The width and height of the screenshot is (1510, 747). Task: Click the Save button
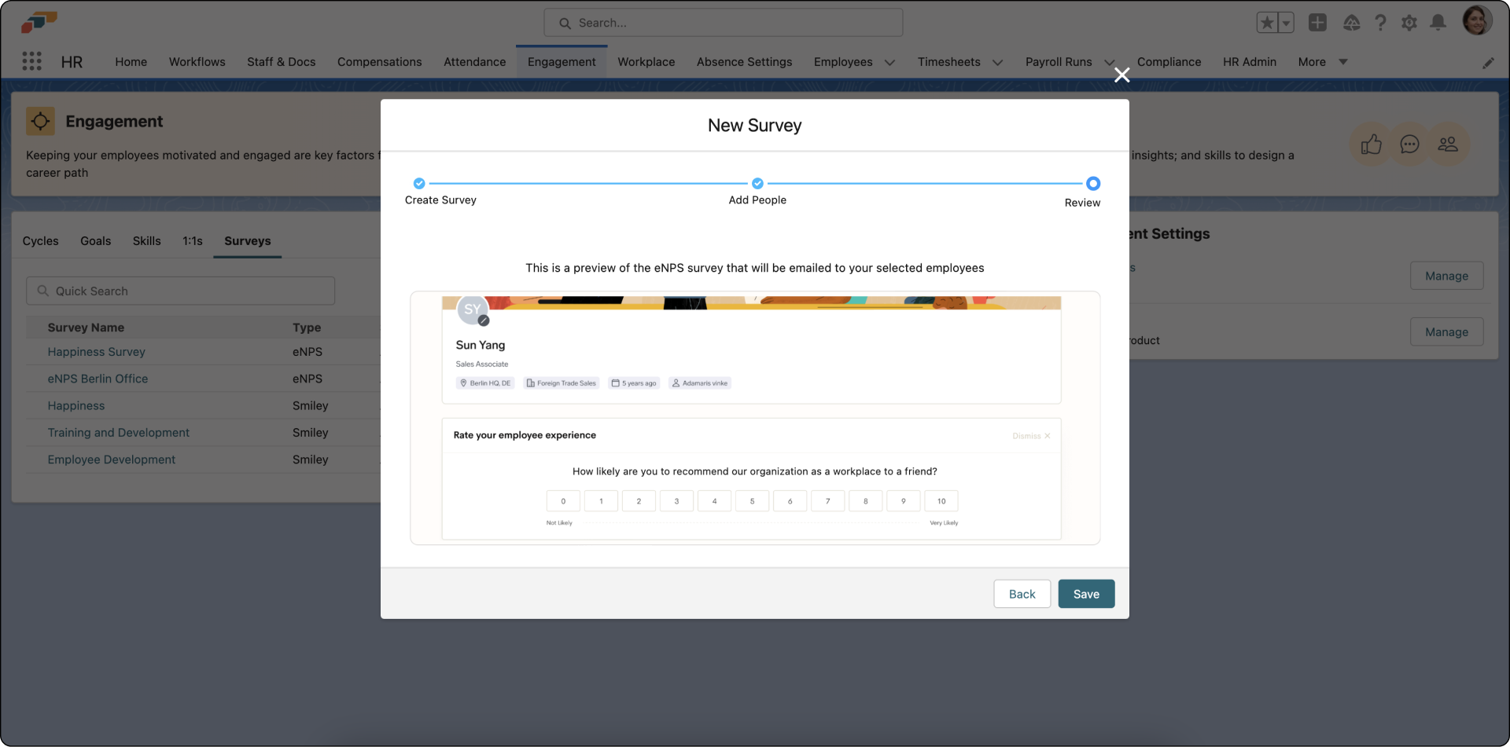click(1085, 594)
